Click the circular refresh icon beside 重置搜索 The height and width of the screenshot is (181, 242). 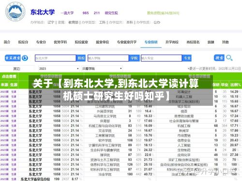[25, 58]
